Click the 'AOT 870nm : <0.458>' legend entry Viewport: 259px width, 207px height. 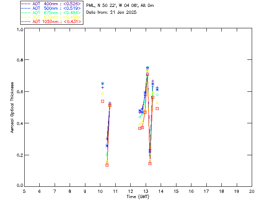click(x=51, y=17)
